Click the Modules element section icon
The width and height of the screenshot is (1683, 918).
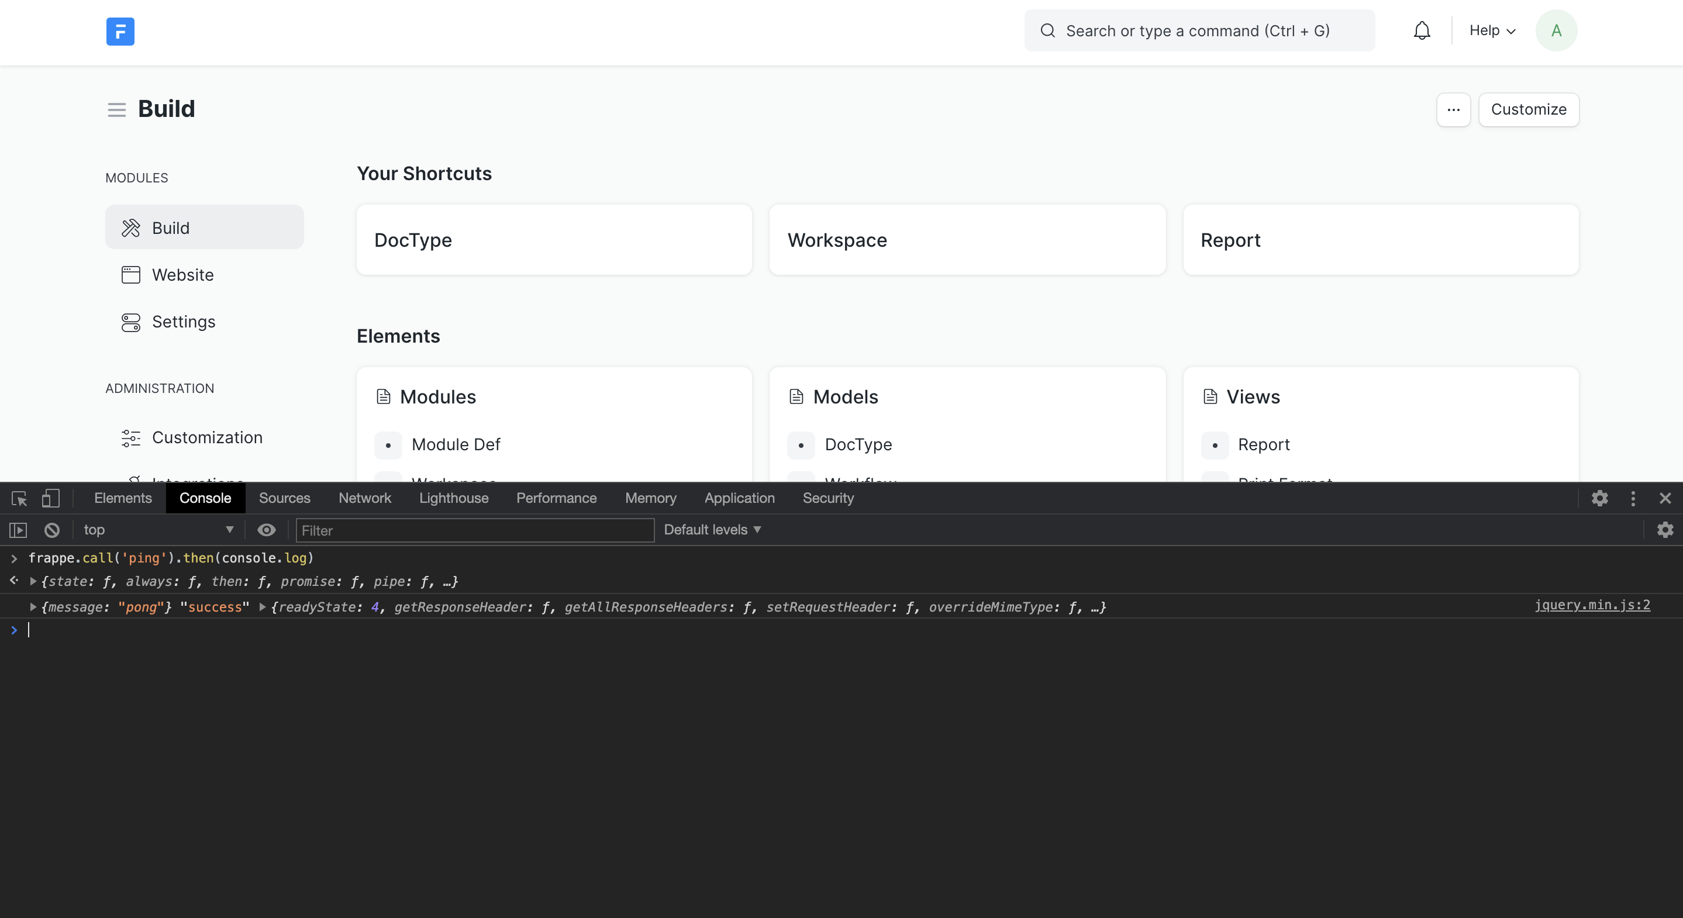tap(383, 397)
